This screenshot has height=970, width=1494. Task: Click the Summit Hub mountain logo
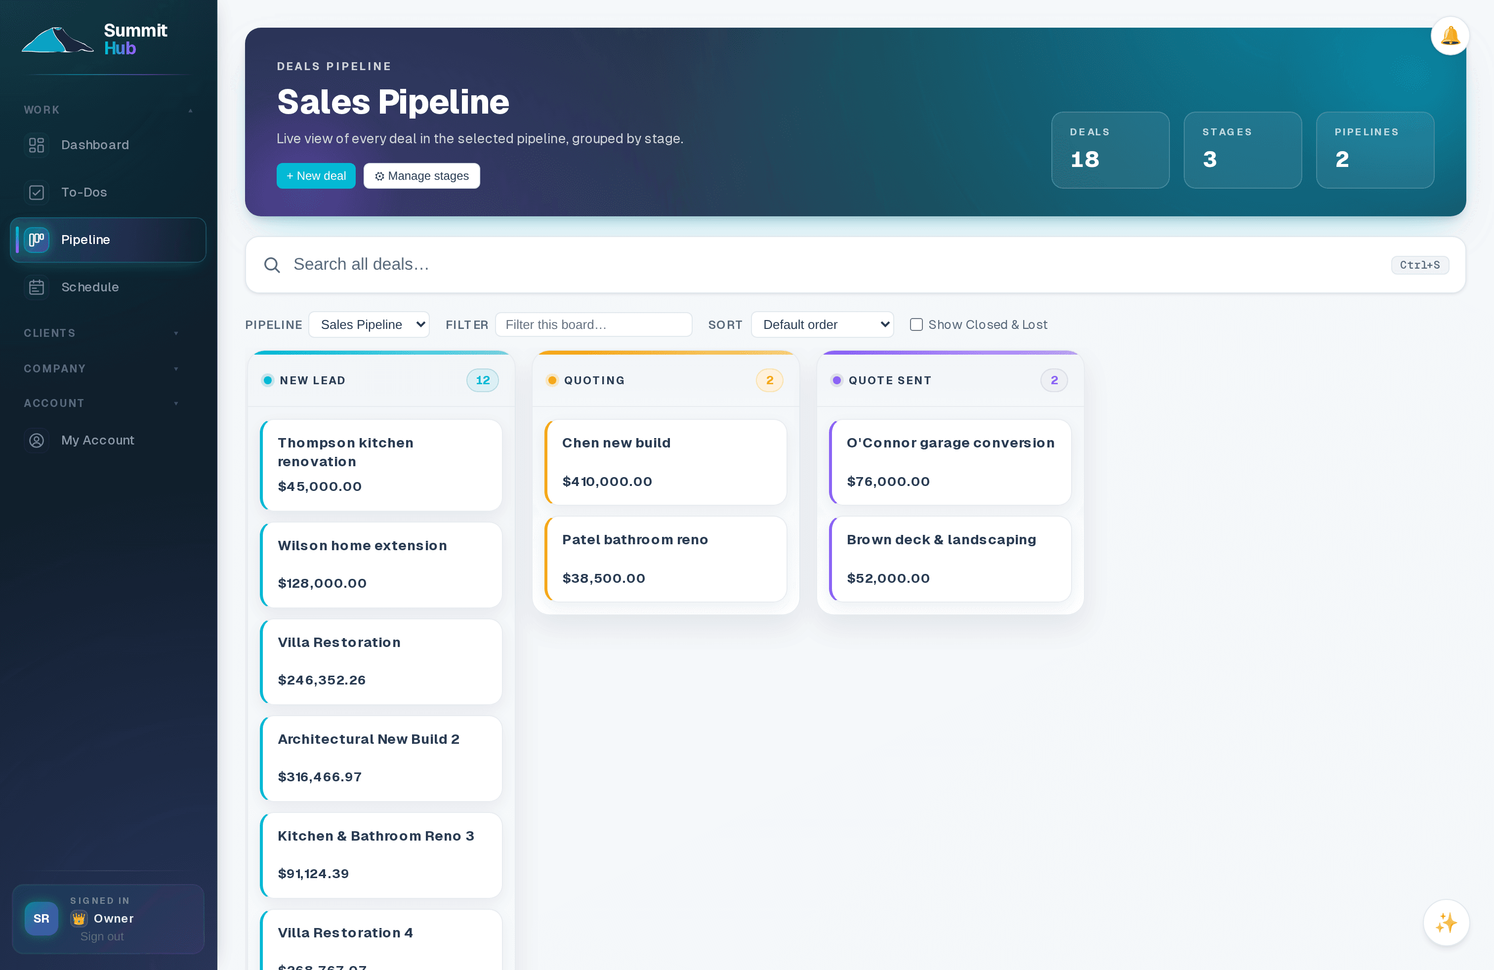pos(57,40)
